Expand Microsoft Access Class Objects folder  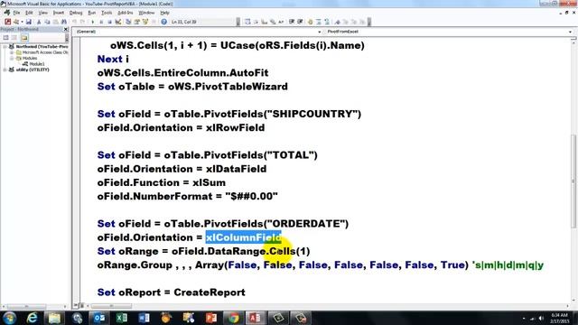tap(12, 52)
